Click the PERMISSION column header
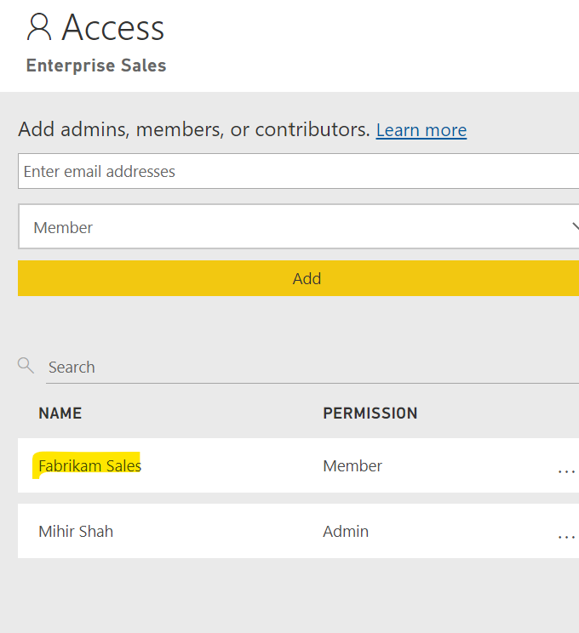 coord(370,413)
